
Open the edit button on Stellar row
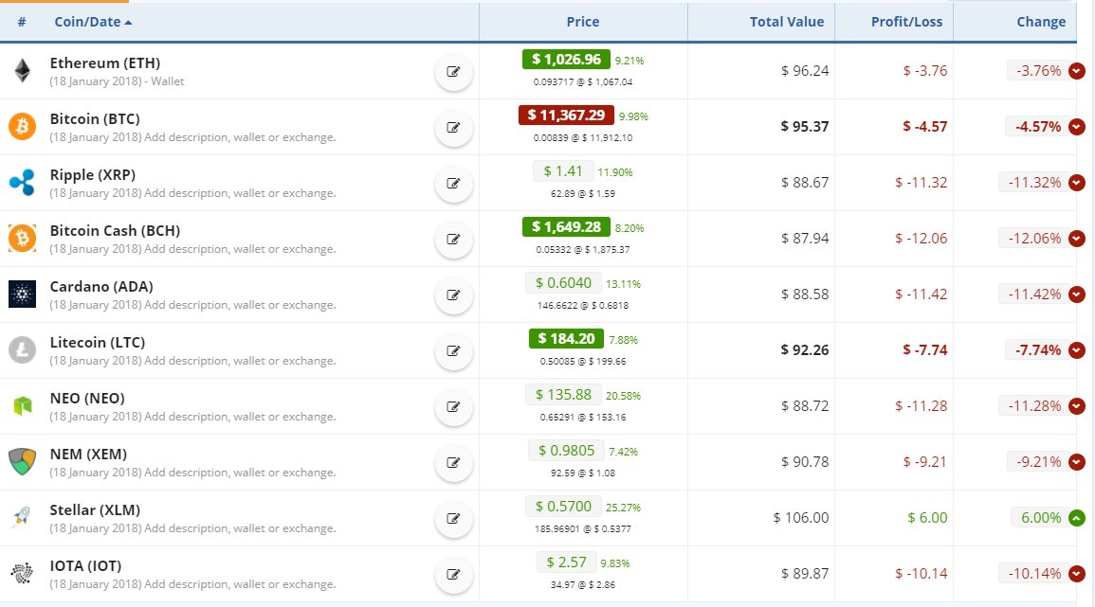tap(453, 519)
